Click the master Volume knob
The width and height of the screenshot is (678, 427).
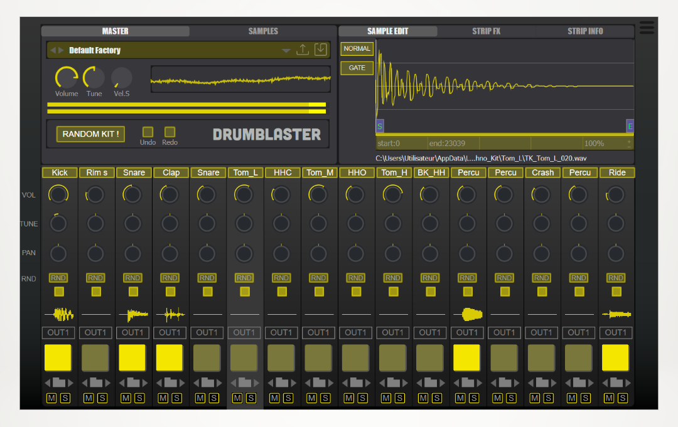[x=66, y=78]
